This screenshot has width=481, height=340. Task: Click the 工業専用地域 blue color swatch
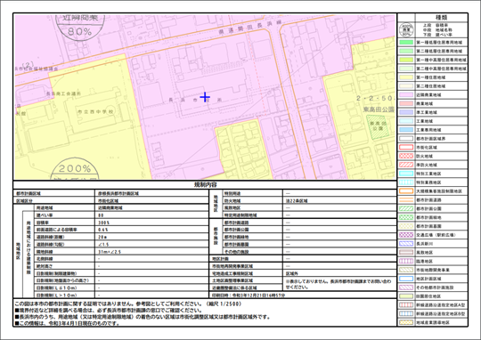point(406,130)
